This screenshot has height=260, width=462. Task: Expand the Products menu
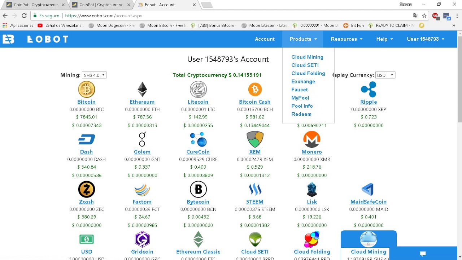click(x=303, y=39)
